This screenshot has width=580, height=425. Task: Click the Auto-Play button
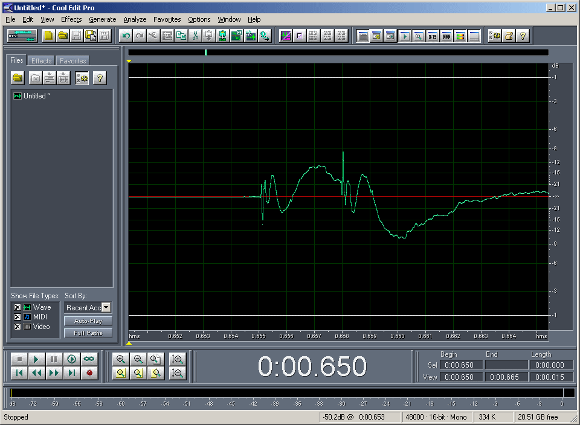click(x=88, y=321)
